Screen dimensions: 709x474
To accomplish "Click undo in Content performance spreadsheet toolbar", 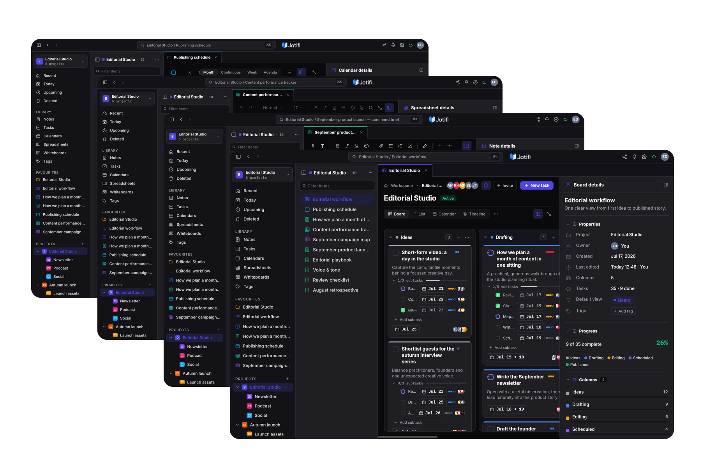I will [x=241, y=108].
